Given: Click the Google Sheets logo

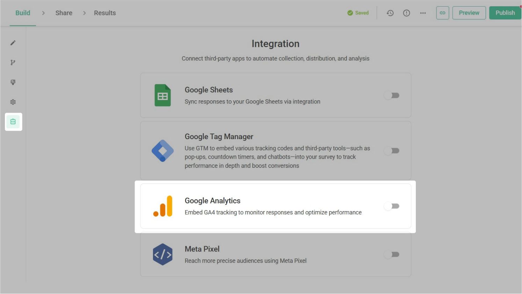Looking at the screenshot, I should 163,95.
